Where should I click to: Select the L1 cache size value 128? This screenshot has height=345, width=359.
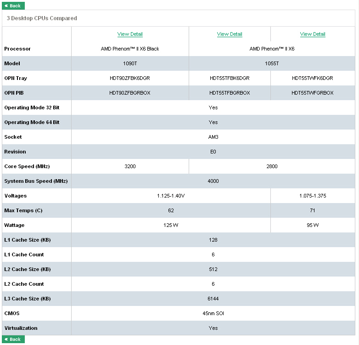point(213,240)
